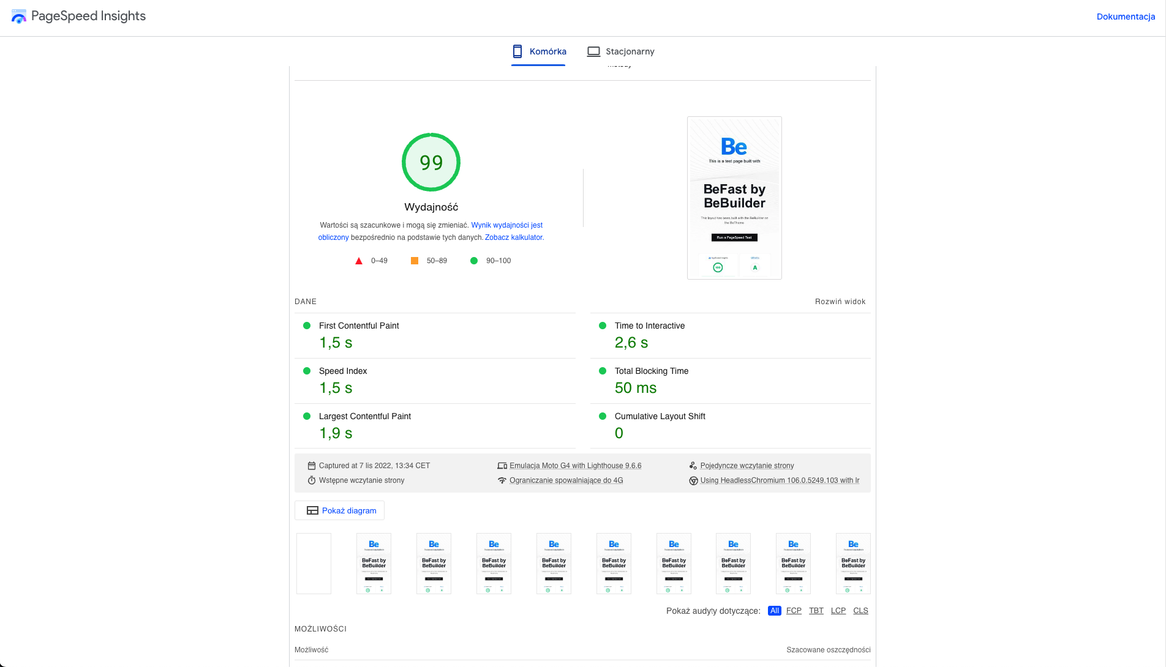Click the treemap icon inside 'Pokaż diagram'
The image size is (1166, 667).
point(312,510)
